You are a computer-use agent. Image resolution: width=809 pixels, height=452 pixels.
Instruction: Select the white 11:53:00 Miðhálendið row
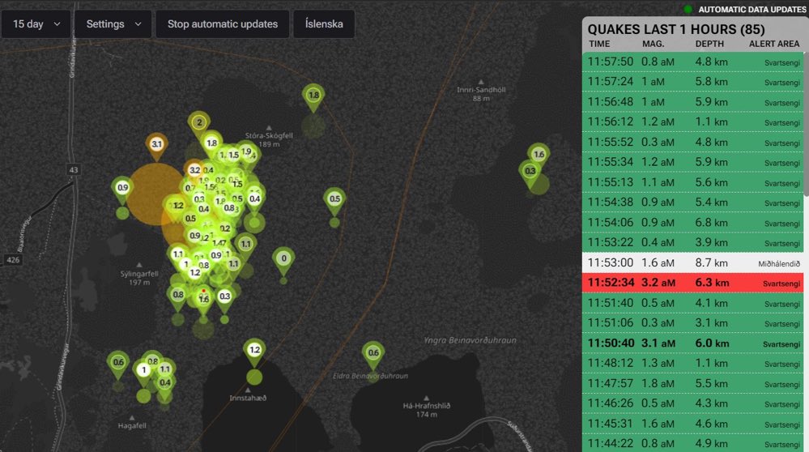(693, 262)
